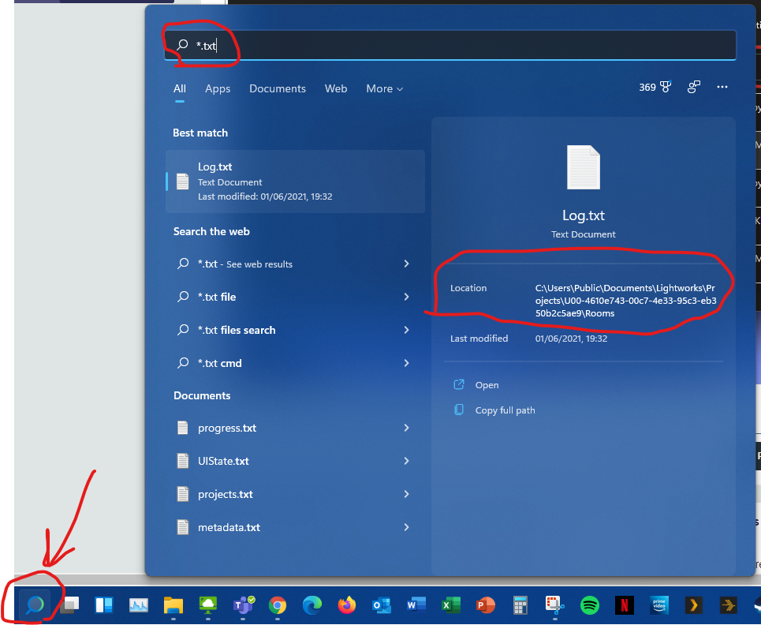Click the Search icon on the taskbar
Viewport: 761px width, 625px height.
point(35,605)
